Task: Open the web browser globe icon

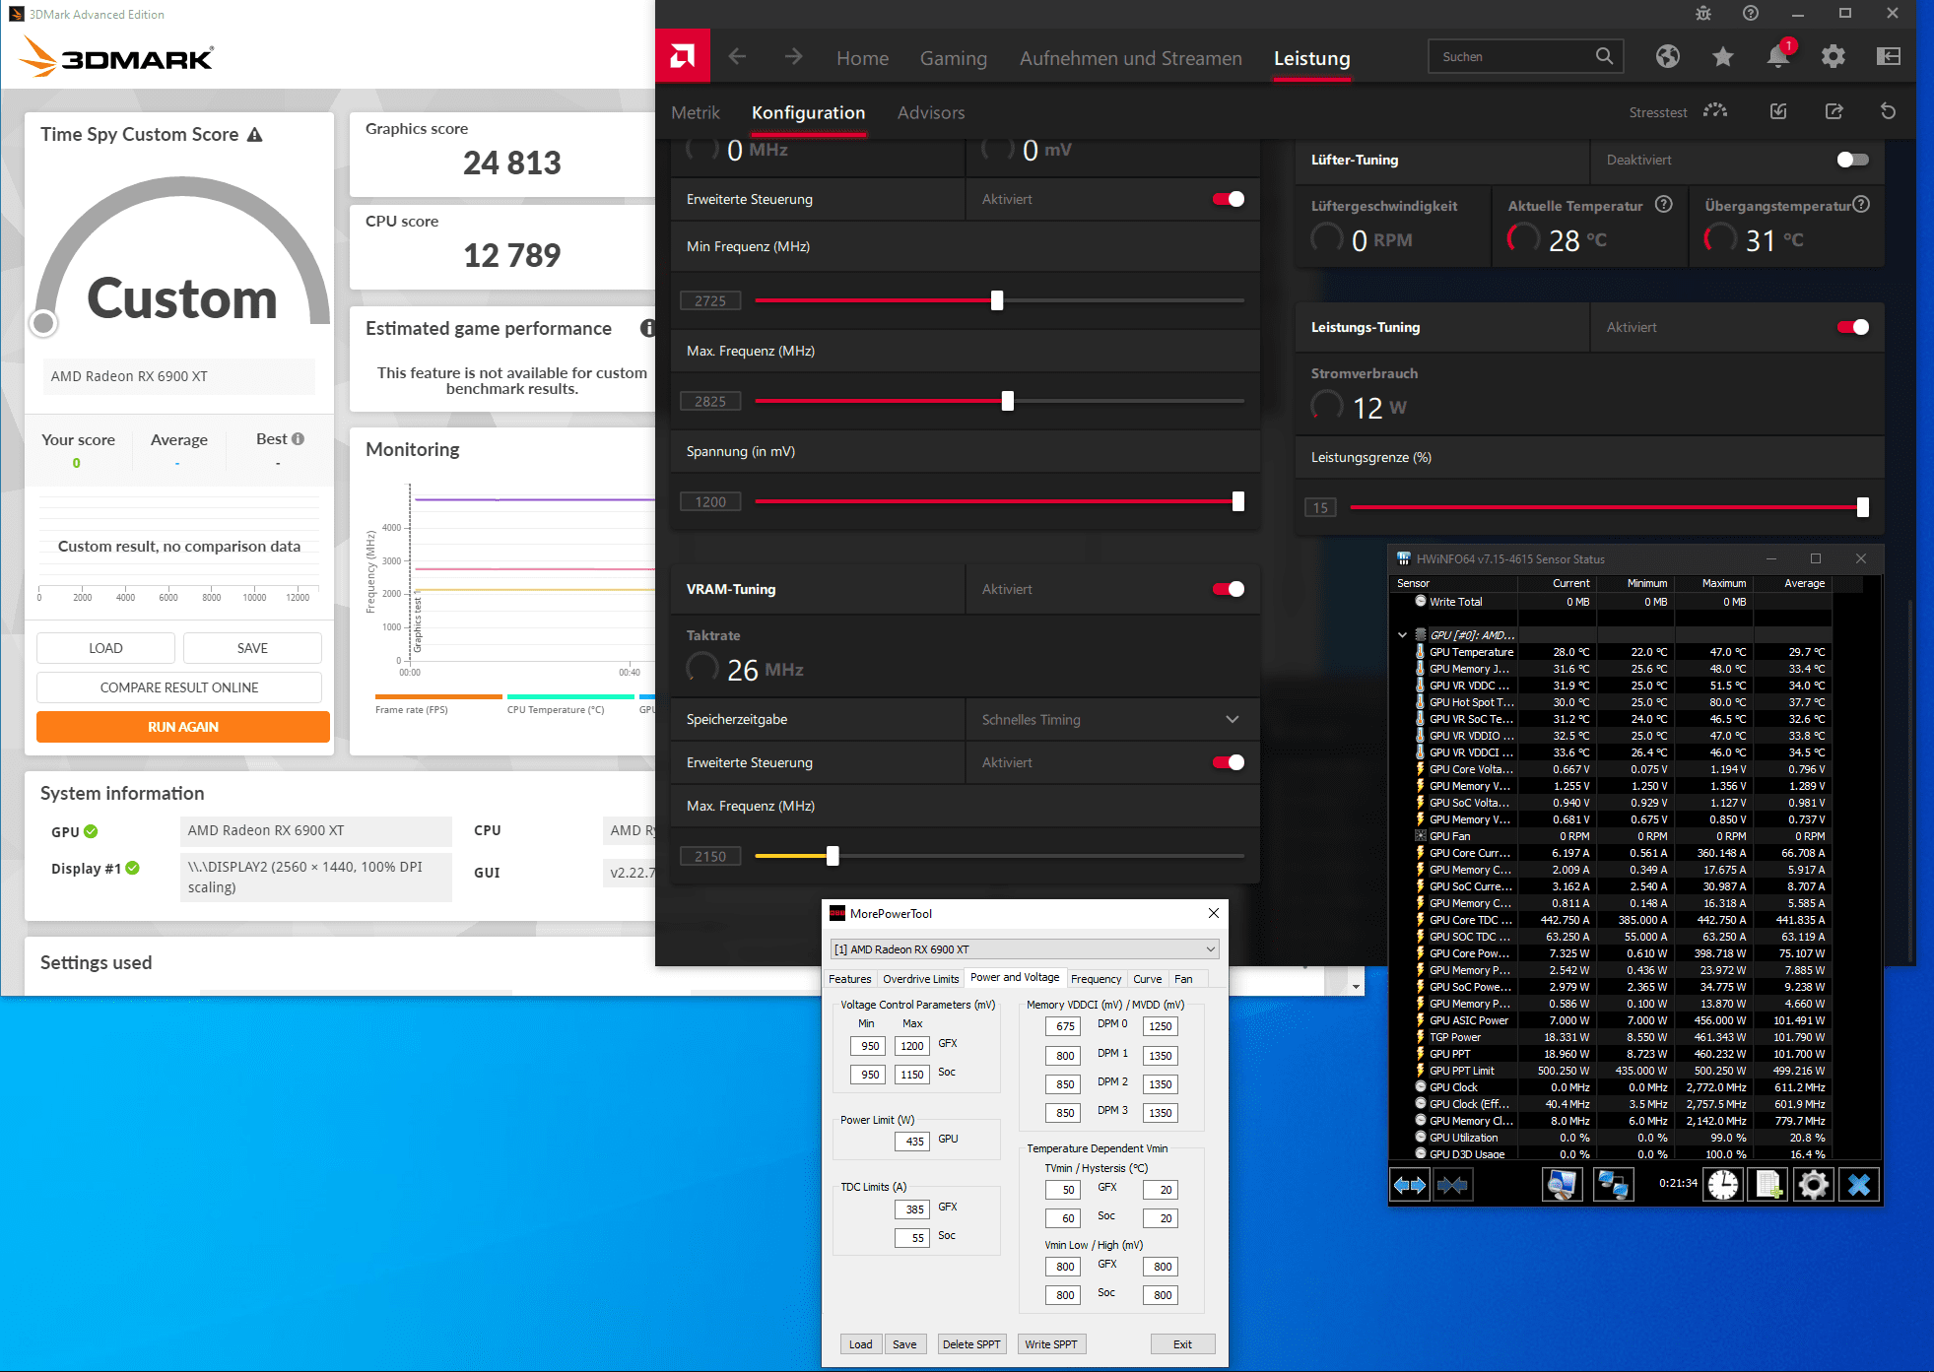Action: (x=1667, y=57)
